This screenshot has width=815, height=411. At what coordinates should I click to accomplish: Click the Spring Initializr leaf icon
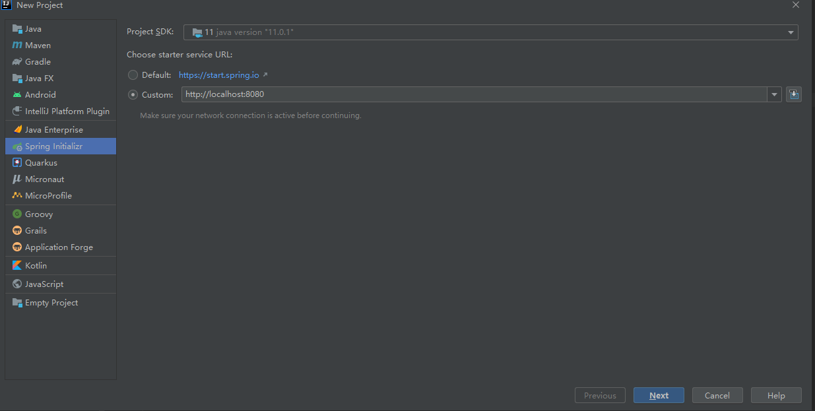[x=17, y=146]
